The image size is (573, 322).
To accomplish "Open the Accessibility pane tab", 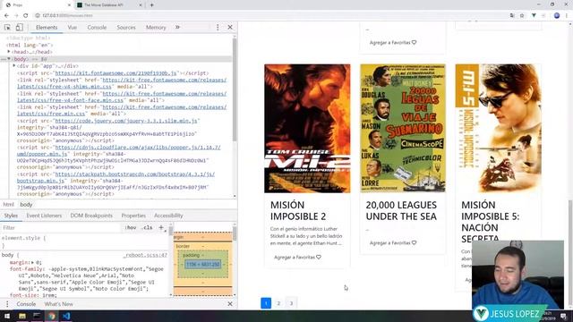I will 168,216.
